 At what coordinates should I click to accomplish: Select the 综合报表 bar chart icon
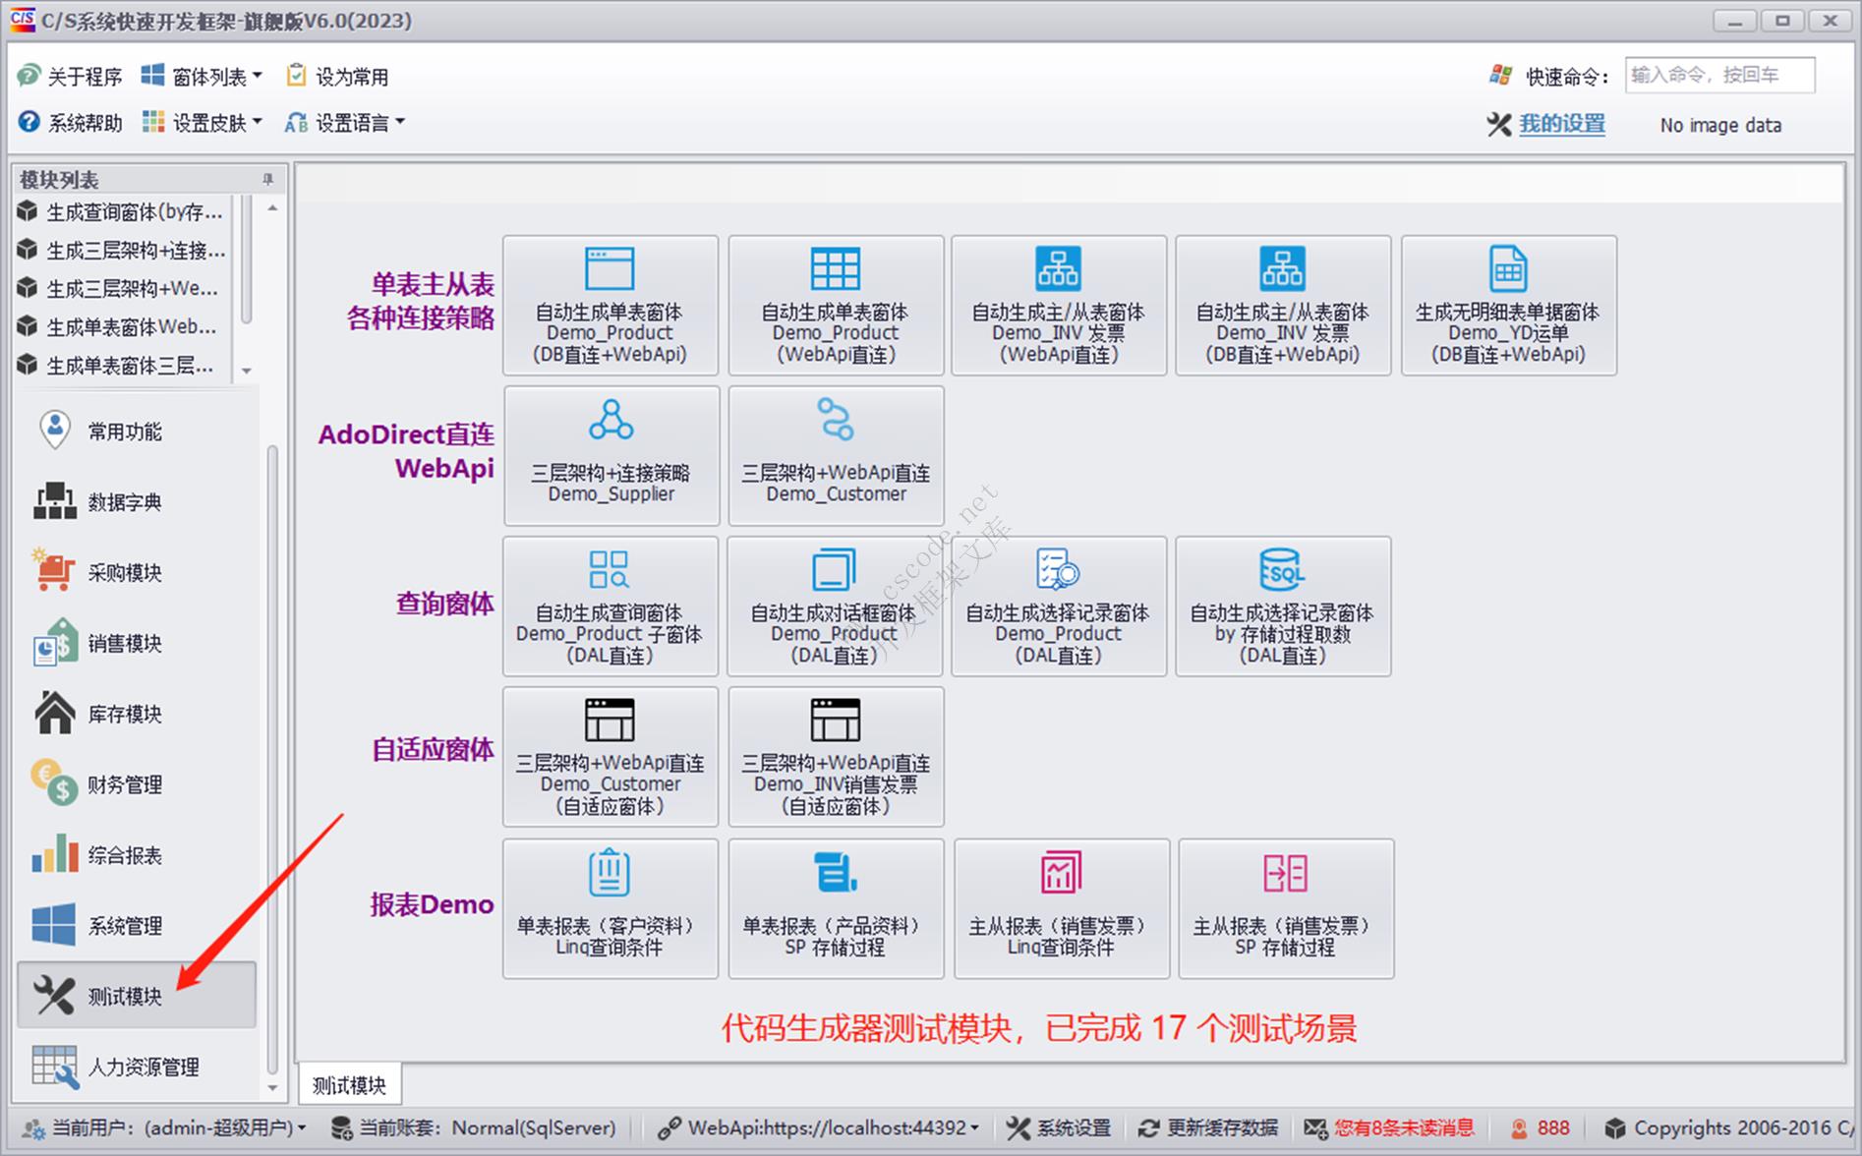pyautogui.click(x=55, y=855)
